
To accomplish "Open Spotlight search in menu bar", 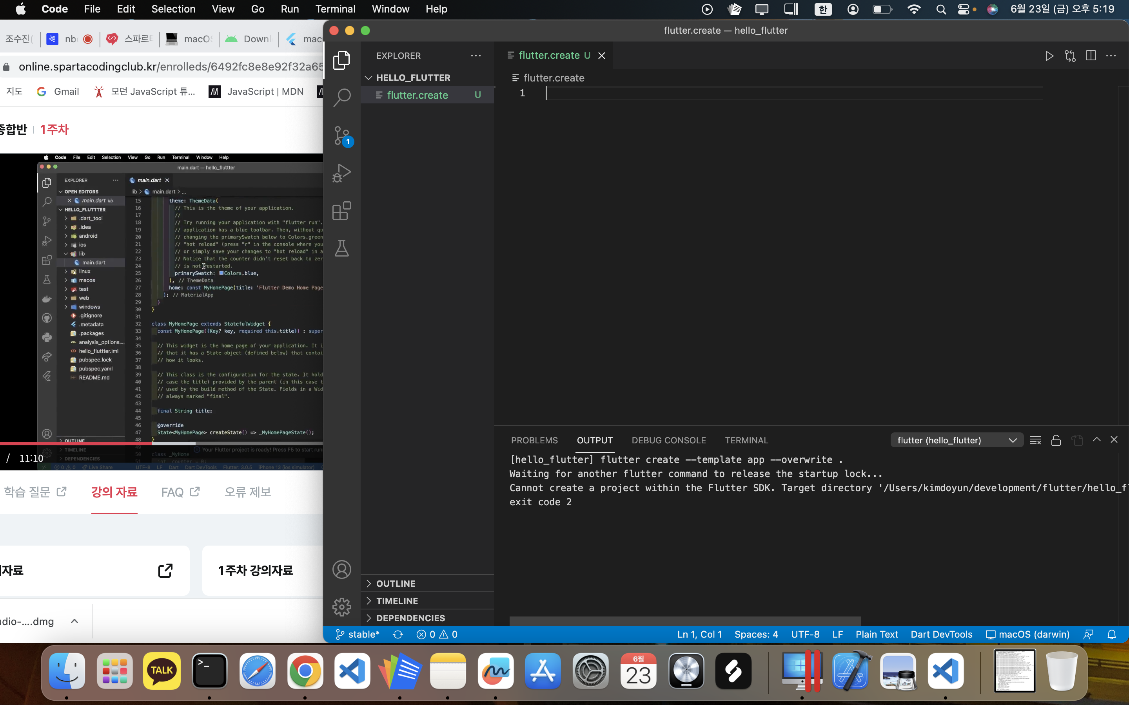I will pyautogui.click(x=941, y=9).
